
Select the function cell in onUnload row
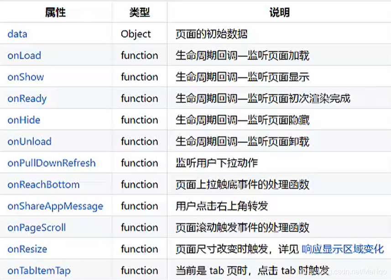point(140,142)
